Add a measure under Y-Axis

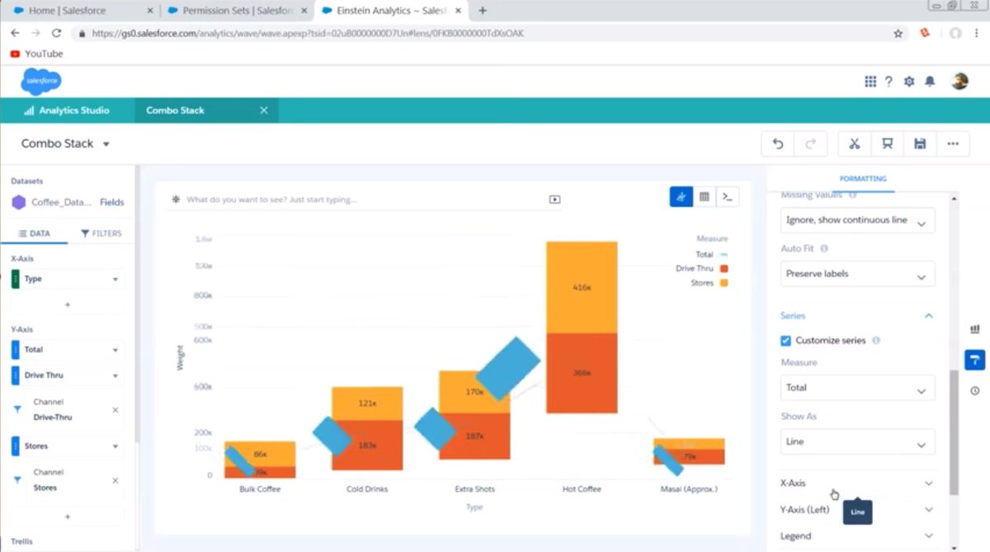click(x=68, y=517)
